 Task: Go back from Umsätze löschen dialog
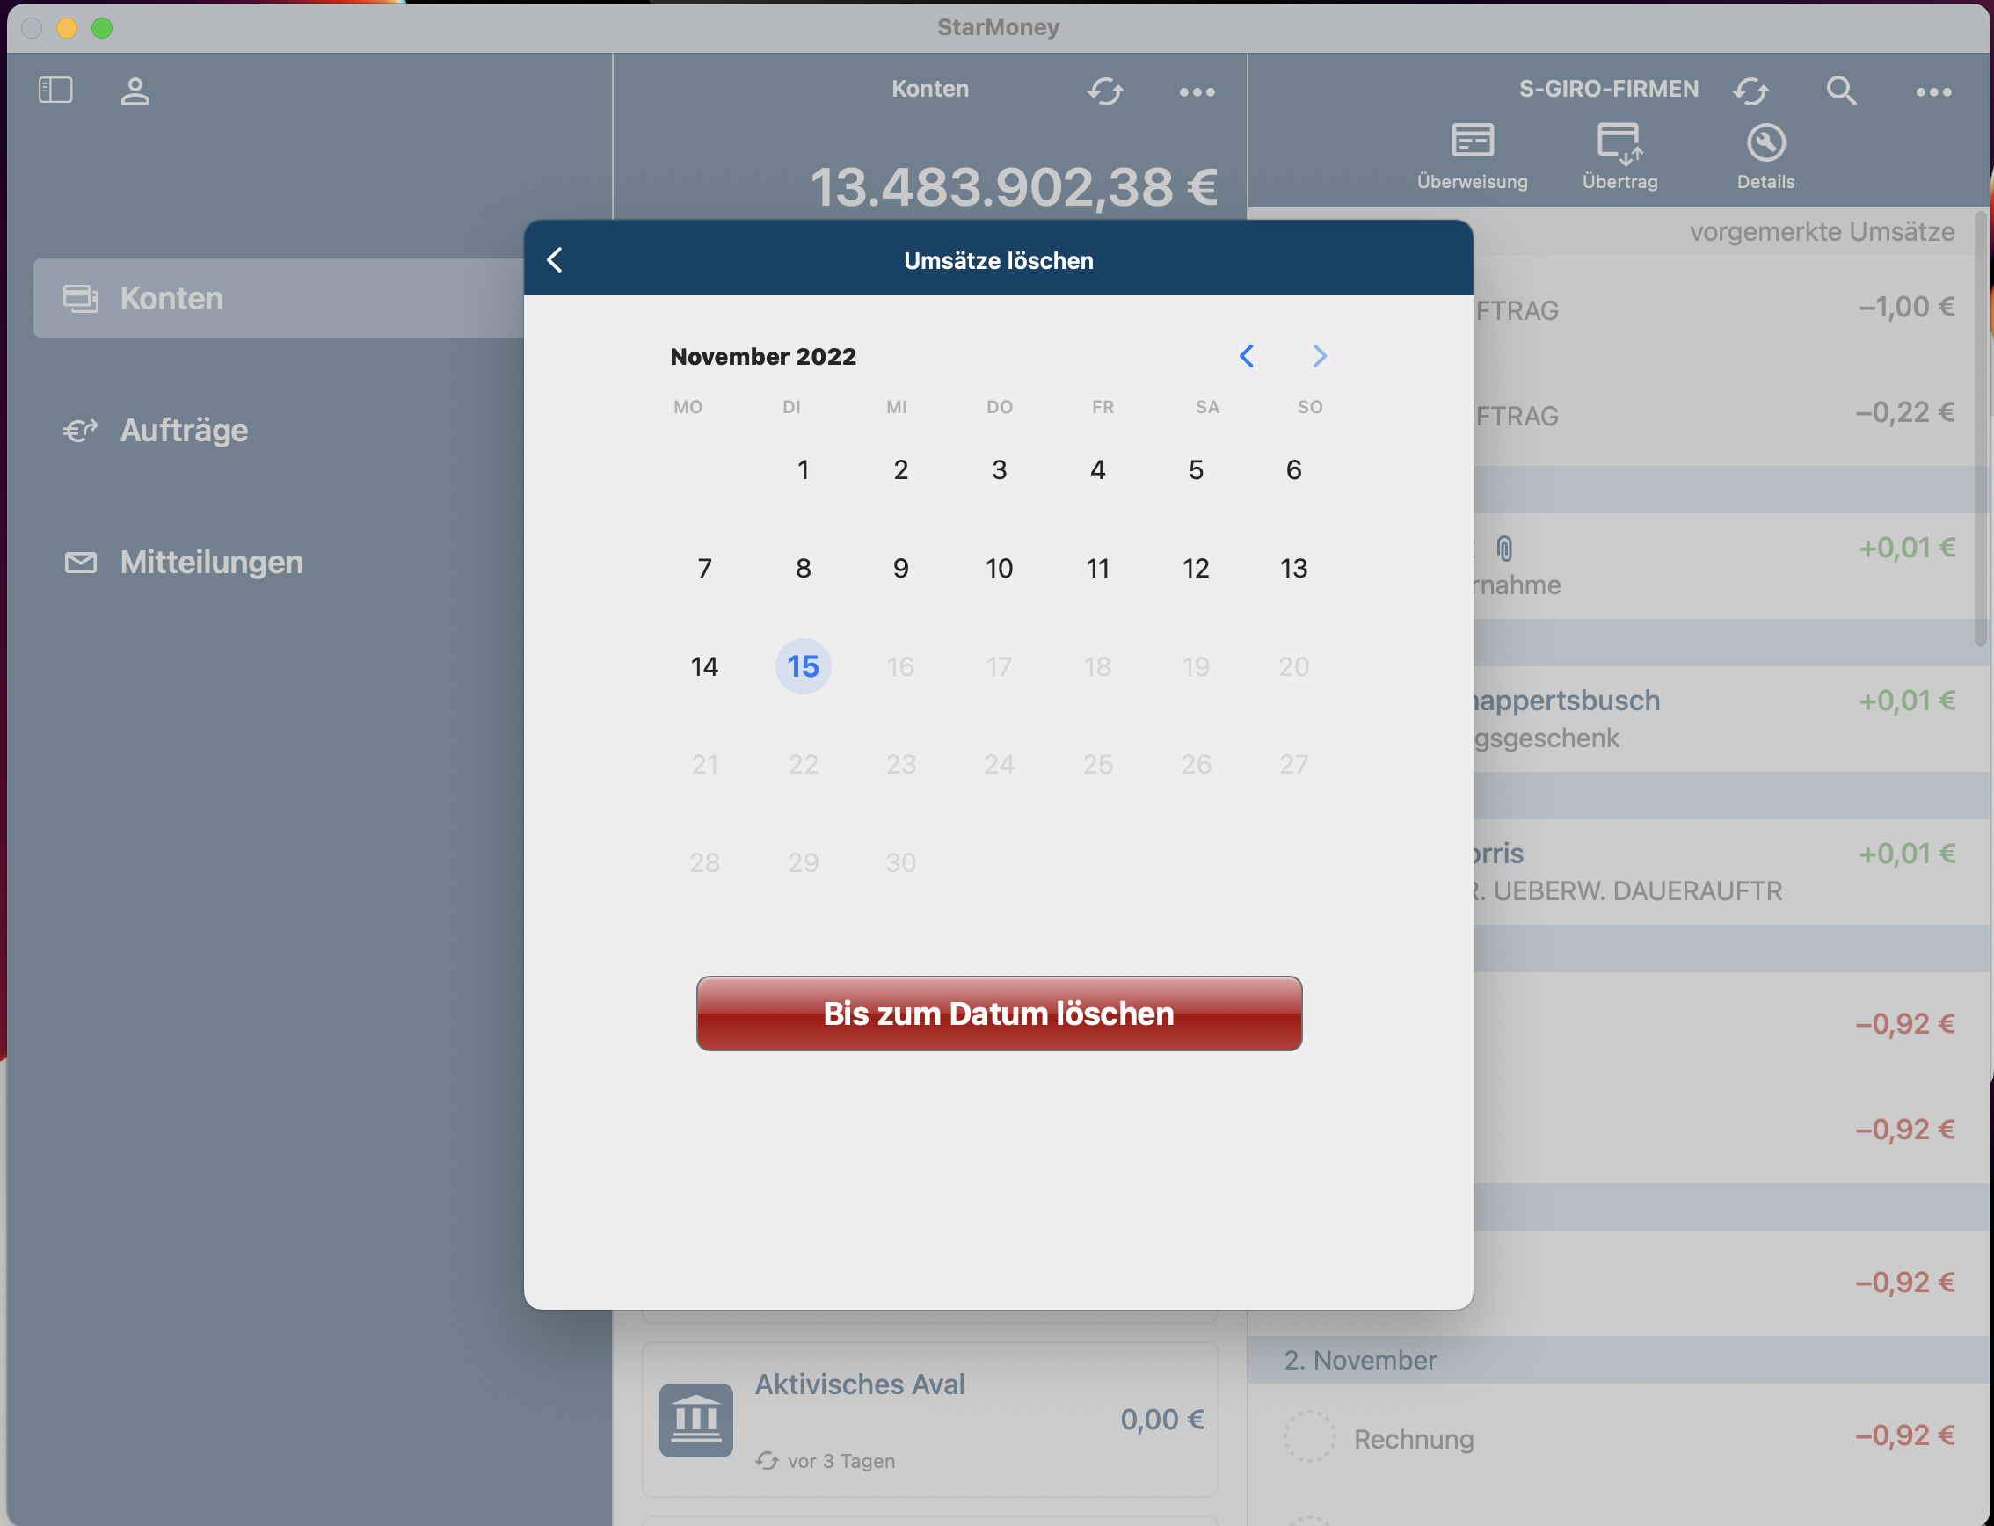coord(555,260)
